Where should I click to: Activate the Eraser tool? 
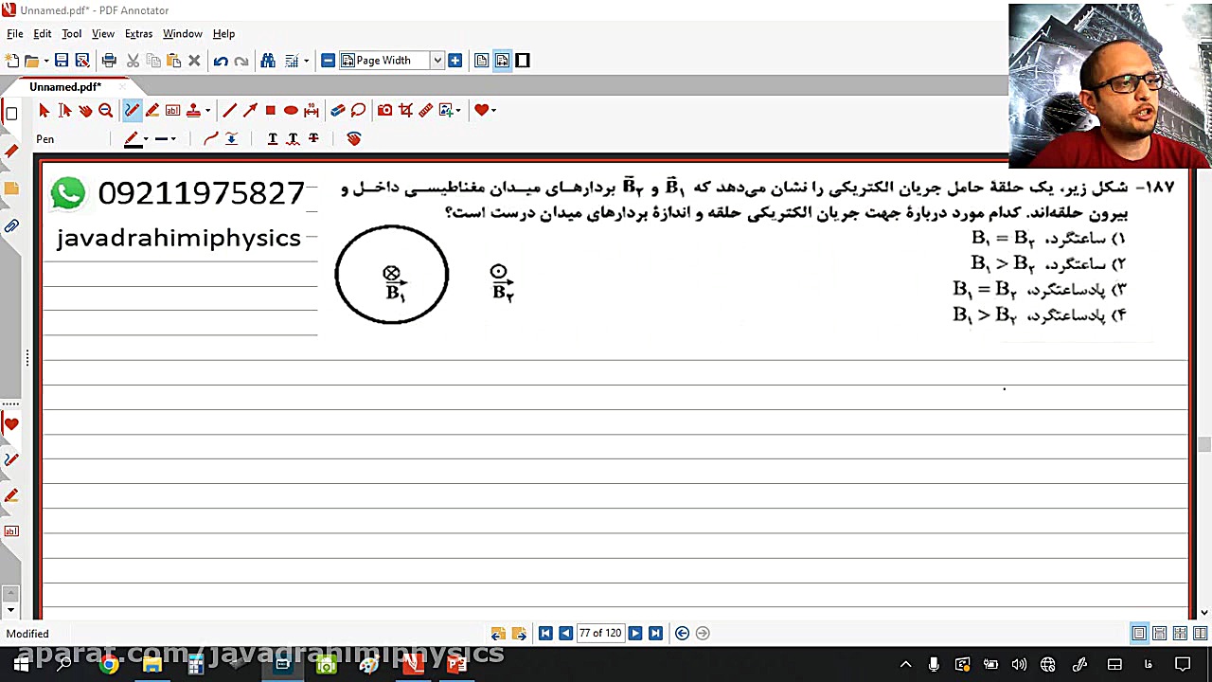click(338, 110)
